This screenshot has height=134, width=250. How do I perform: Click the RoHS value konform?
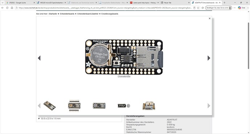(x=171, y=127)
